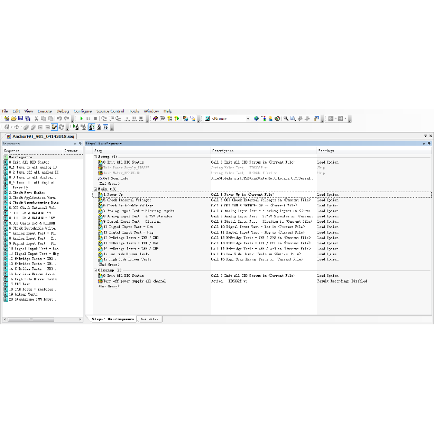Click the green Run execution button
Screen dimensions: 434x434
pyautogui.click(x=81, y=118)
